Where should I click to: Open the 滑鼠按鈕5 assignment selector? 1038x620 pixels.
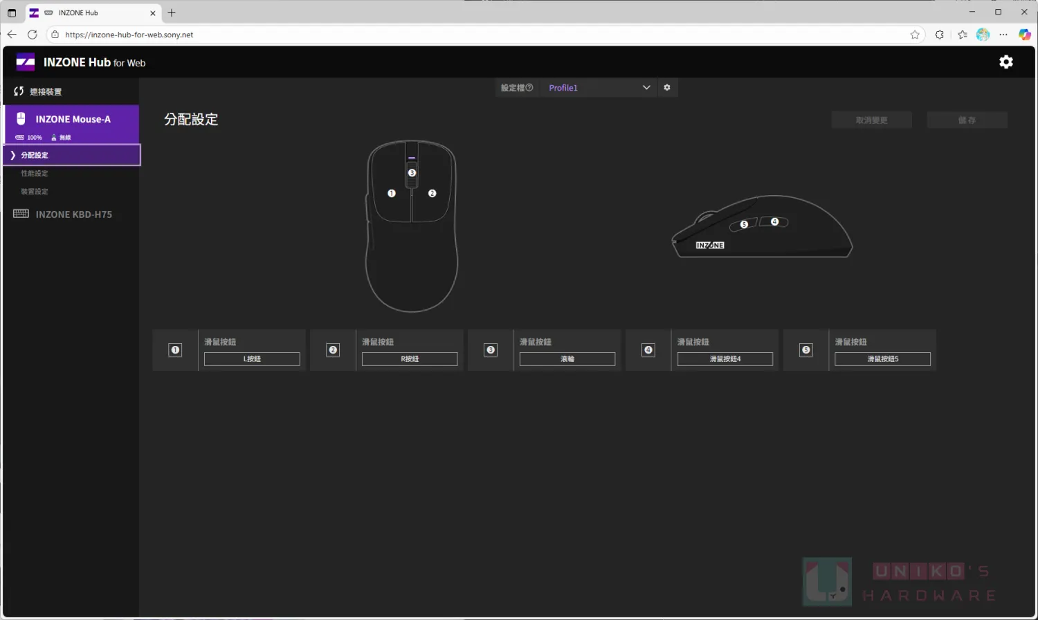point(882,359)
